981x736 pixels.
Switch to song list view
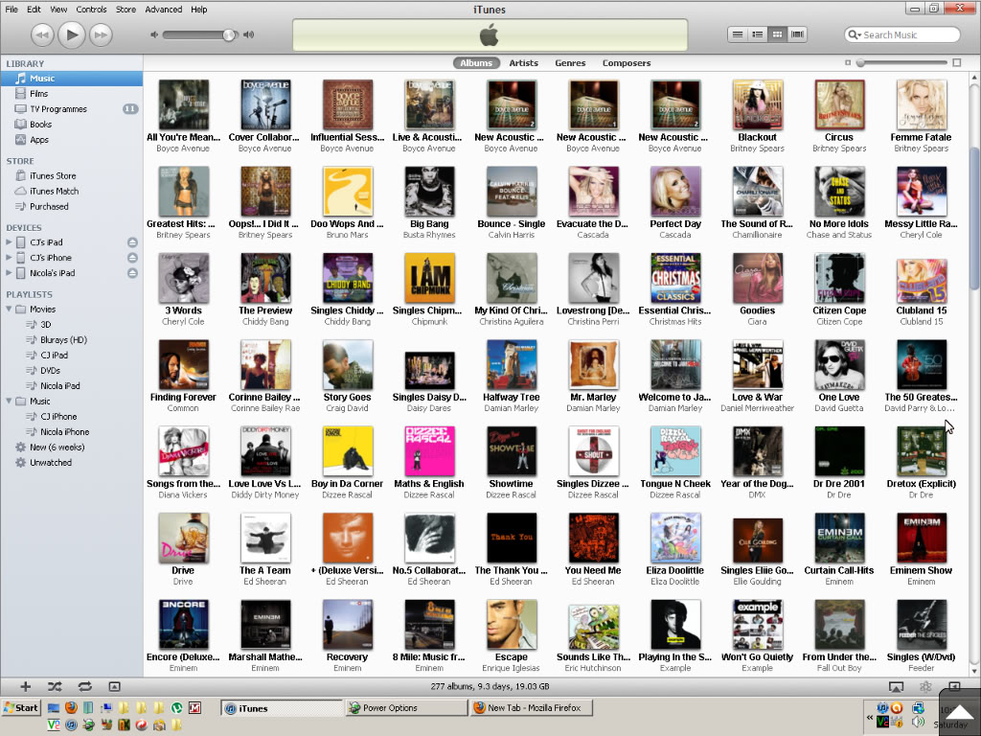click(737, 34)
